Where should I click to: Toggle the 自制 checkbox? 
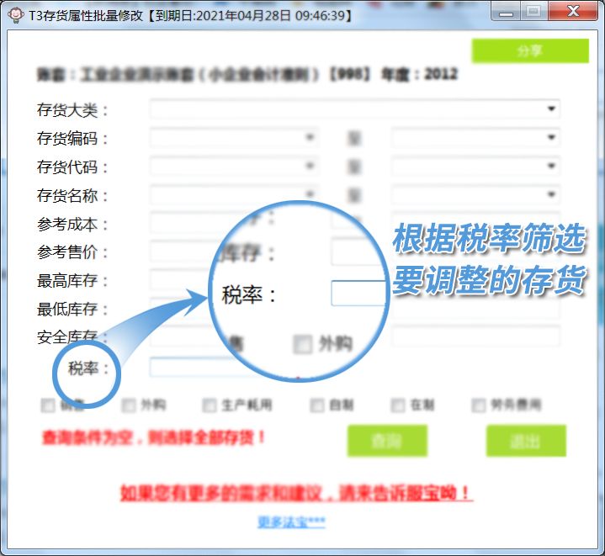[x=317, y=405]
